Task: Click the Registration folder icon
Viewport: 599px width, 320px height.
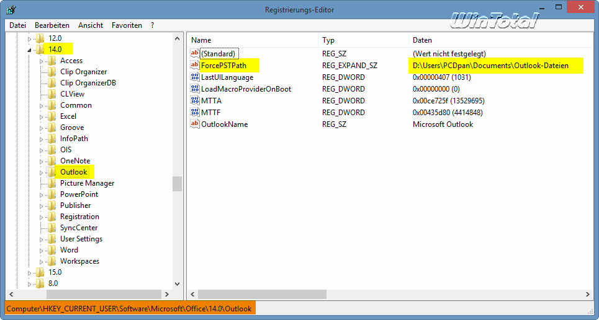Action: click(52, 217)
